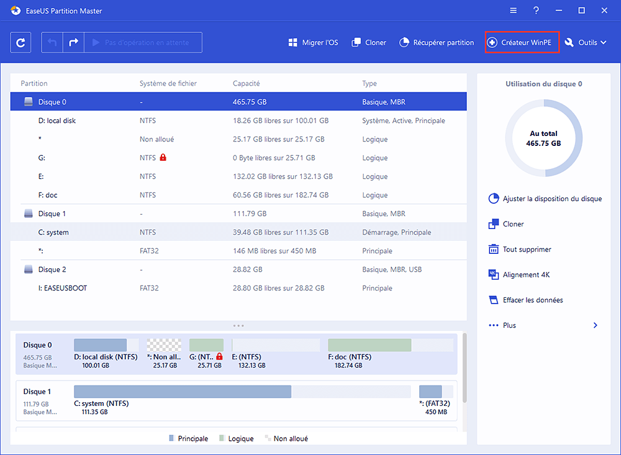Select the Non alloué 25.17 GB row
The height and width of the screenshot is (455, 621).
point(238,139)
